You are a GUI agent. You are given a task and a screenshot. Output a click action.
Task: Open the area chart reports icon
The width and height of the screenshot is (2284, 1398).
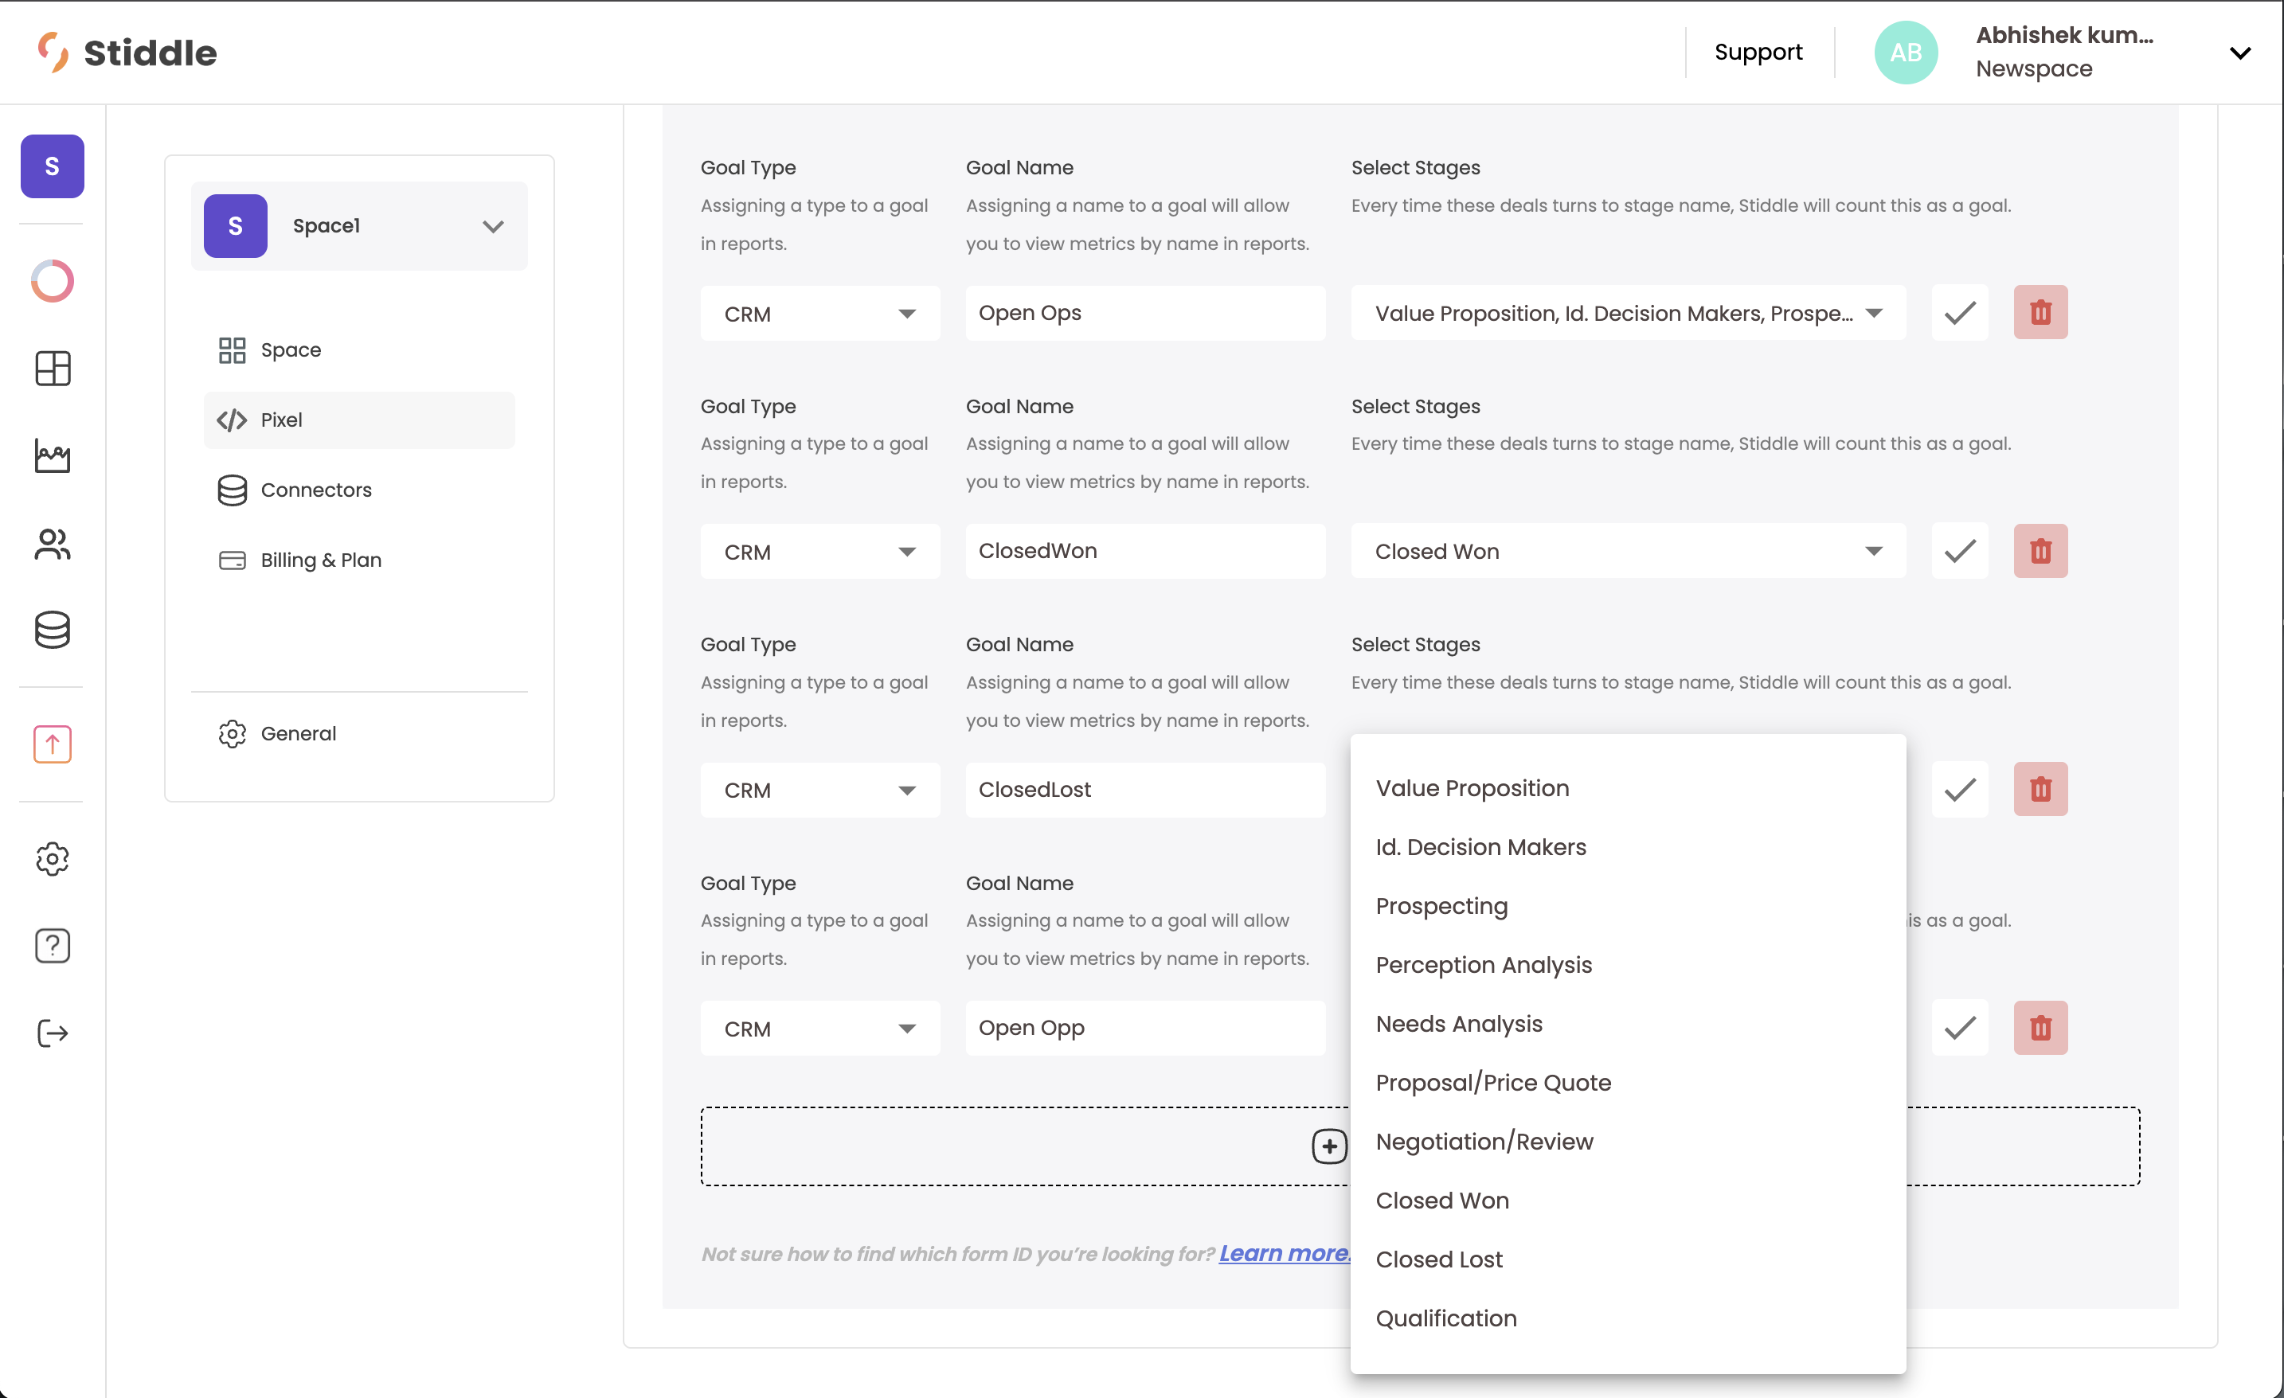[x=53, y=456]
